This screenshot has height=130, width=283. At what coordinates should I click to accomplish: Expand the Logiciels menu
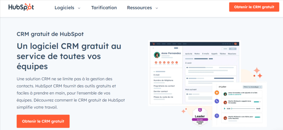(x=67, y=8)
